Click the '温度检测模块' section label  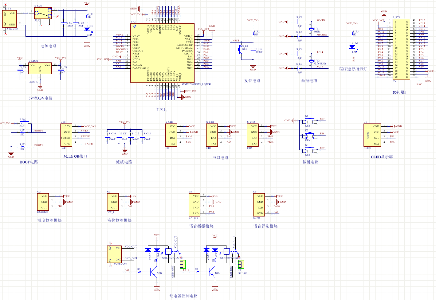point(50,221)
